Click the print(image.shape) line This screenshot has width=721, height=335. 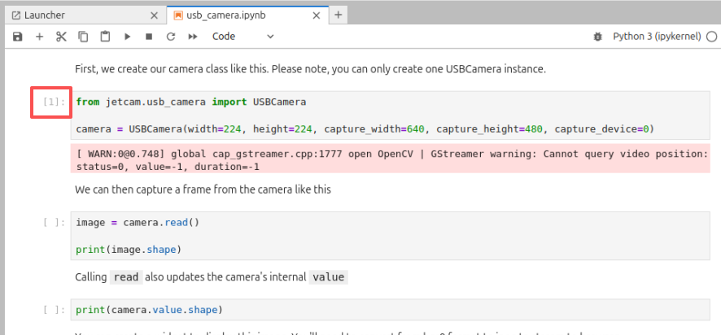click(x=129, y=250)
